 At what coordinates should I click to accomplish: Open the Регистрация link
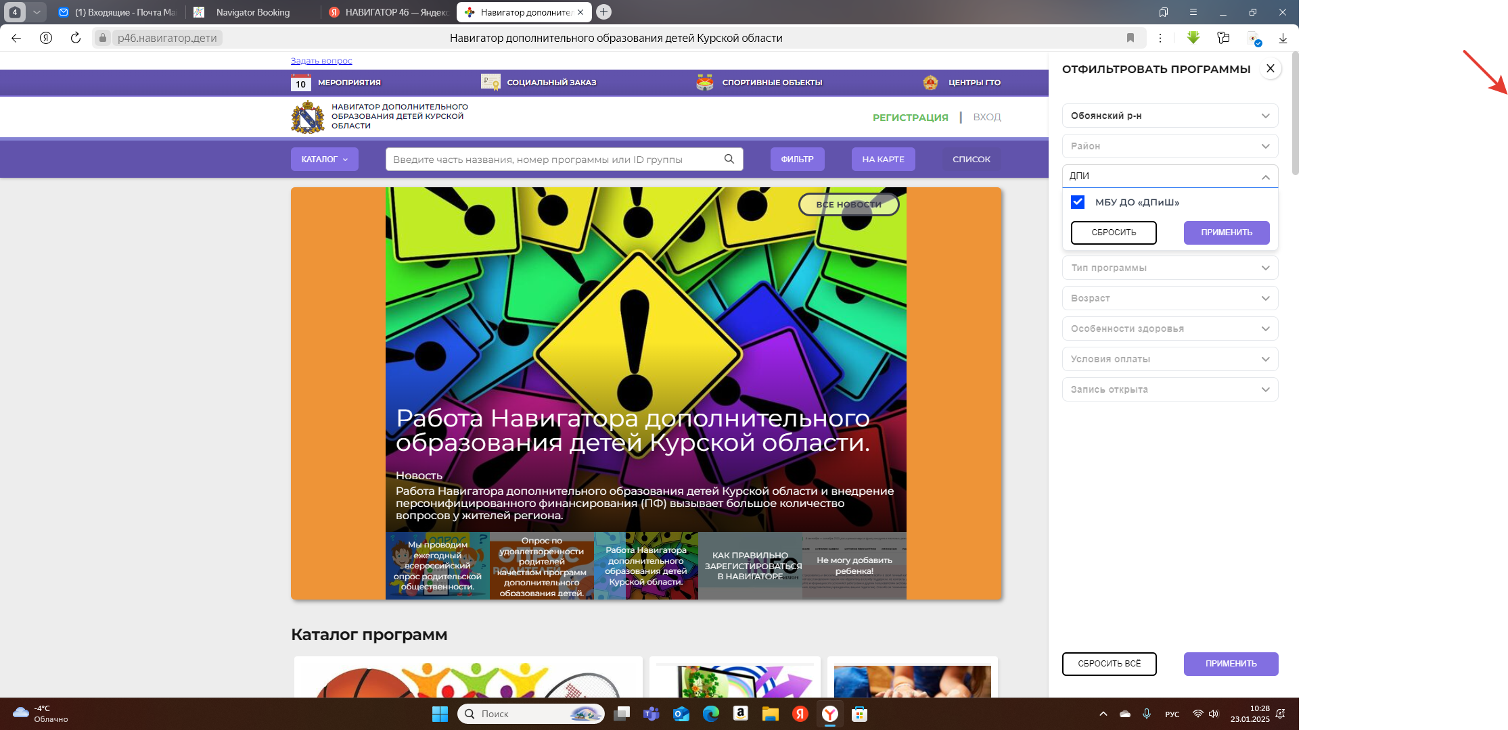pos(911,118)
